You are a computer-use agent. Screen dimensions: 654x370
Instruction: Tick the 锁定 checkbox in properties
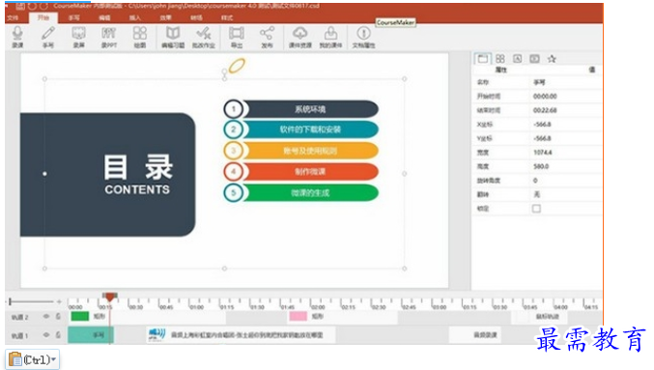point(536,208)
